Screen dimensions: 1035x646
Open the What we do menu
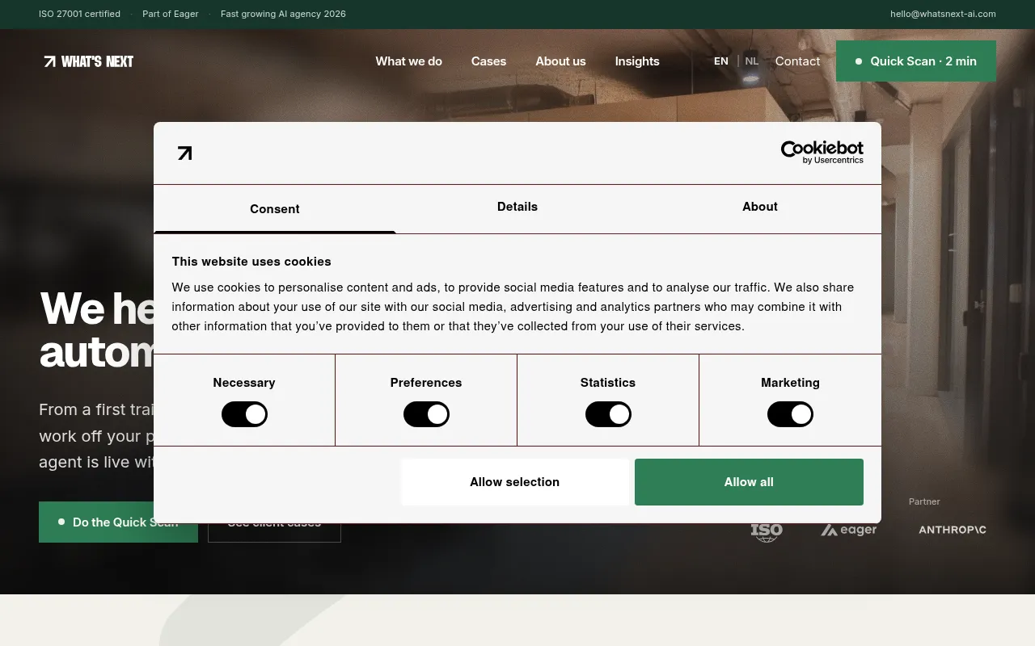[x=409, y=61]
